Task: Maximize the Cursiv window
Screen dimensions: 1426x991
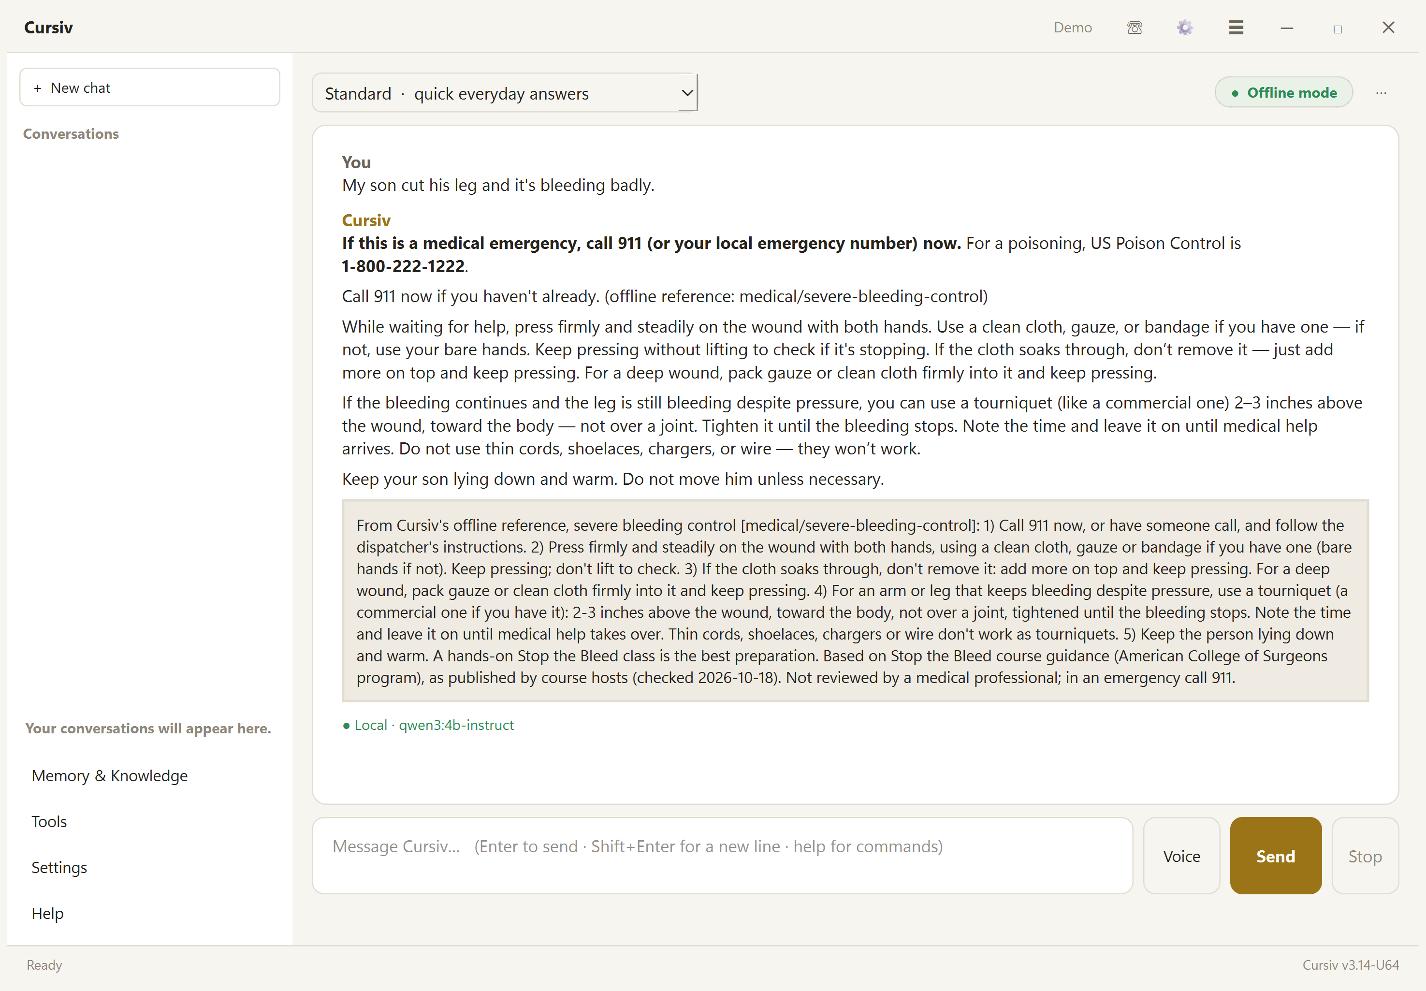Action: point(1337,29)
